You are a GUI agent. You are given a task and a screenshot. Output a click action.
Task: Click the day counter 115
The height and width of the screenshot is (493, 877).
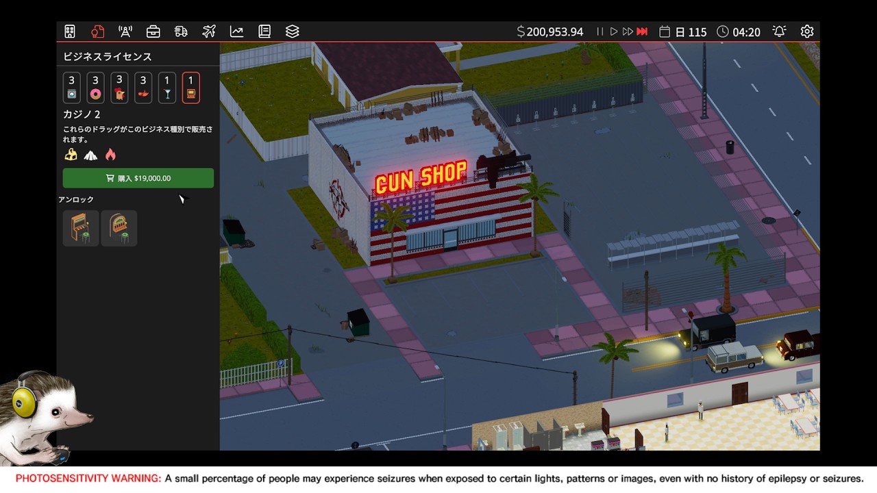[697, 32]
